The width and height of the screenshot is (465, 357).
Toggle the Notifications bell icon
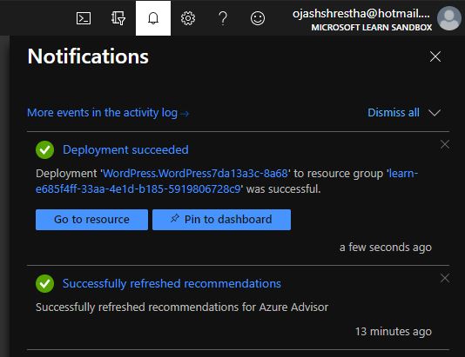pos(153,18)
